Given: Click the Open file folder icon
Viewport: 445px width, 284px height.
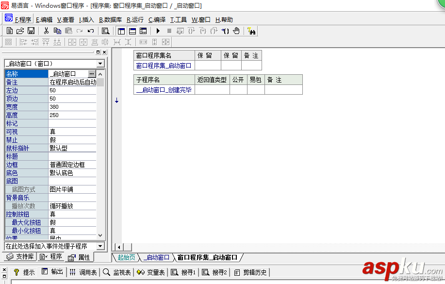Looking at the screenshot, I should [x=20, y=31].
